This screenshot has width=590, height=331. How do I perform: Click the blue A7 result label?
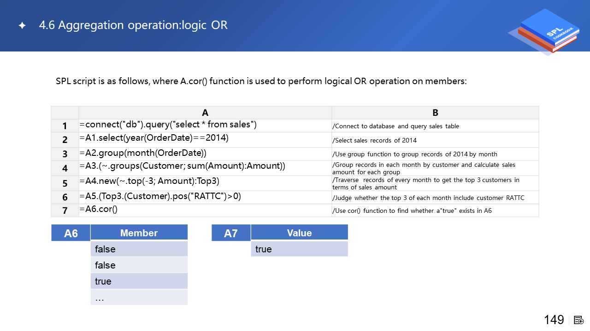(230, 233)
